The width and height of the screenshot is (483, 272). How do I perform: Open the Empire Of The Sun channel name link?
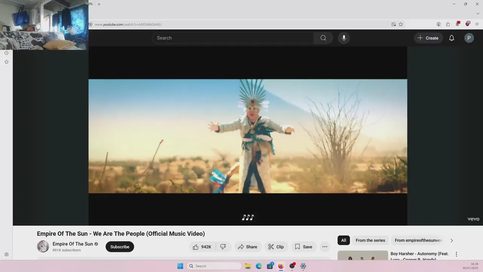click(72, 244)
